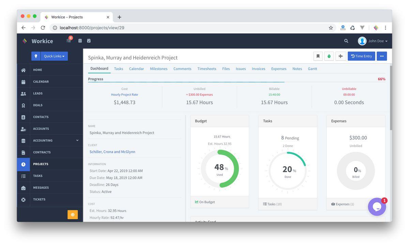Click the bookmark icon button
Image resolution: width=409 pixels, height=246 pixels.
pyautogui.click(x=318, y=56)
